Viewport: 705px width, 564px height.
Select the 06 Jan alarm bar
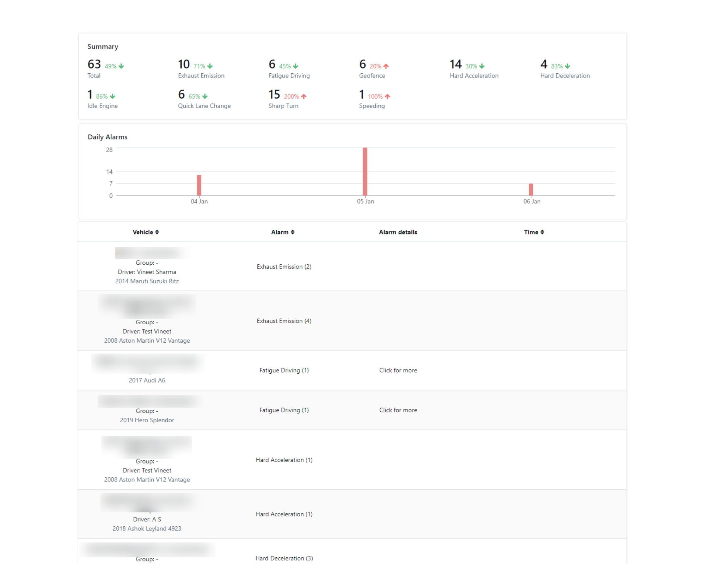click(531, 190)
